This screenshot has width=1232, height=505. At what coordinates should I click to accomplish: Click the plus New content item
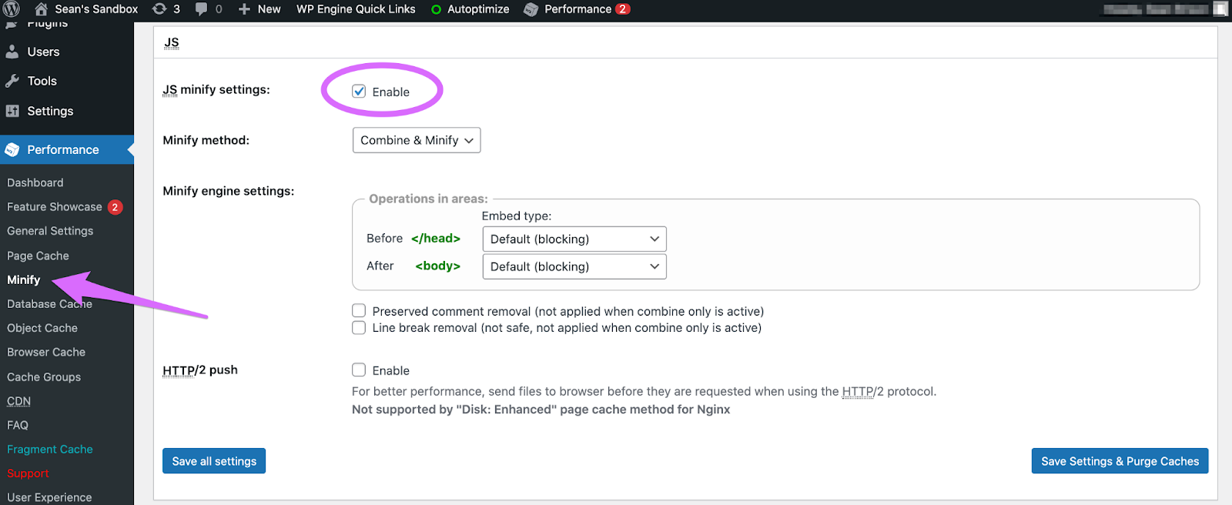(x=259, y=9)
